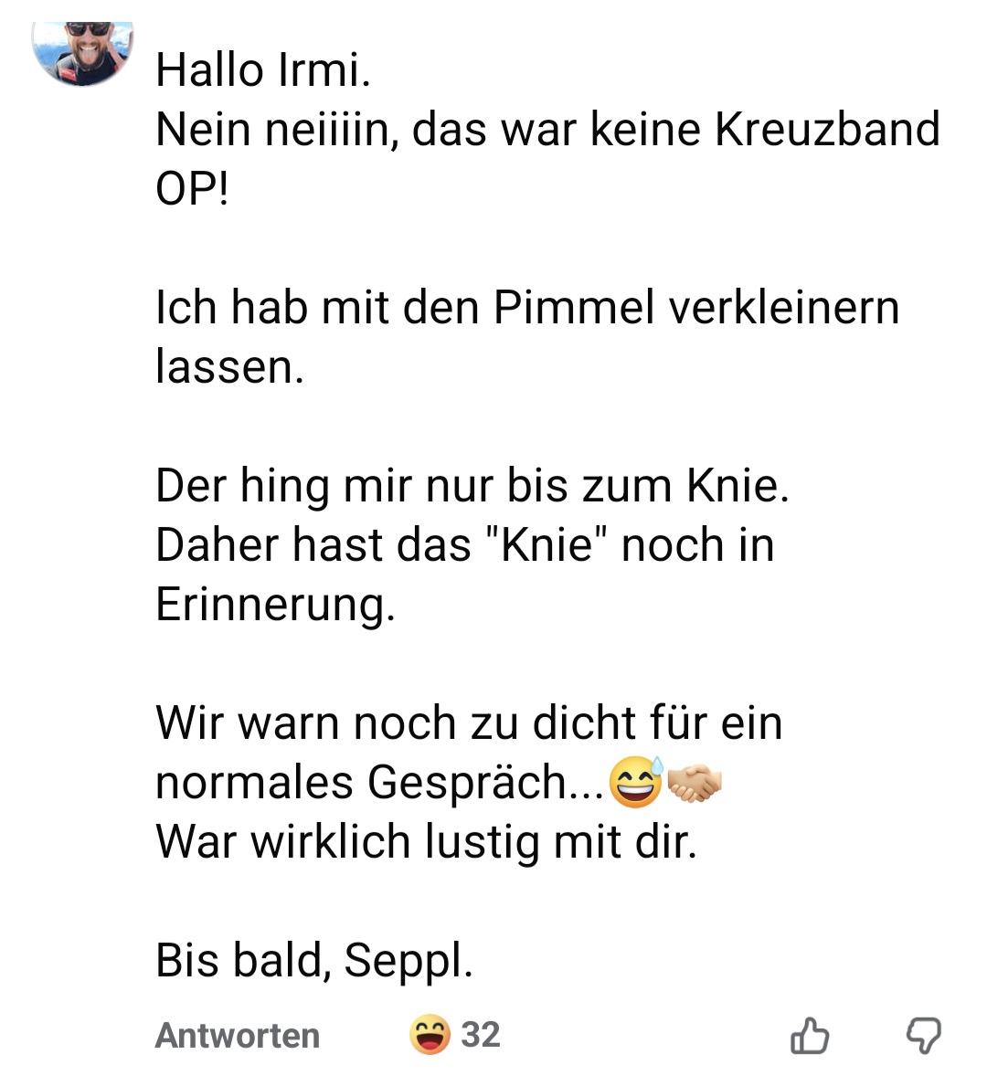Click the line "Wir warn noch zu dicht"
The image size is (987, 1076).
(x=469, y=723)
